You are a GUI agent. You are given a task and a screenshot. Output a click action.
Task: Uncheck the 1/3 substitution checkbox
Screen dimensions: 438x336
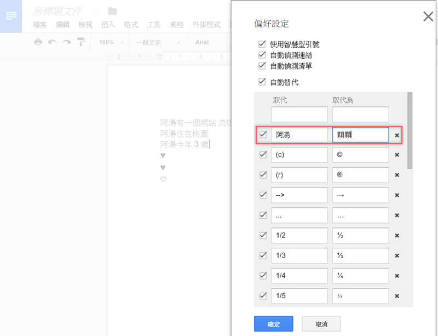tap(263, 255)
